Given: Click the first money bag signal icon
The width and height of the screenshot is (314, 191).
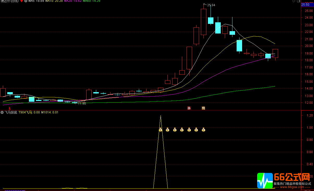Looking at the screenshot, I should [161, 129].
